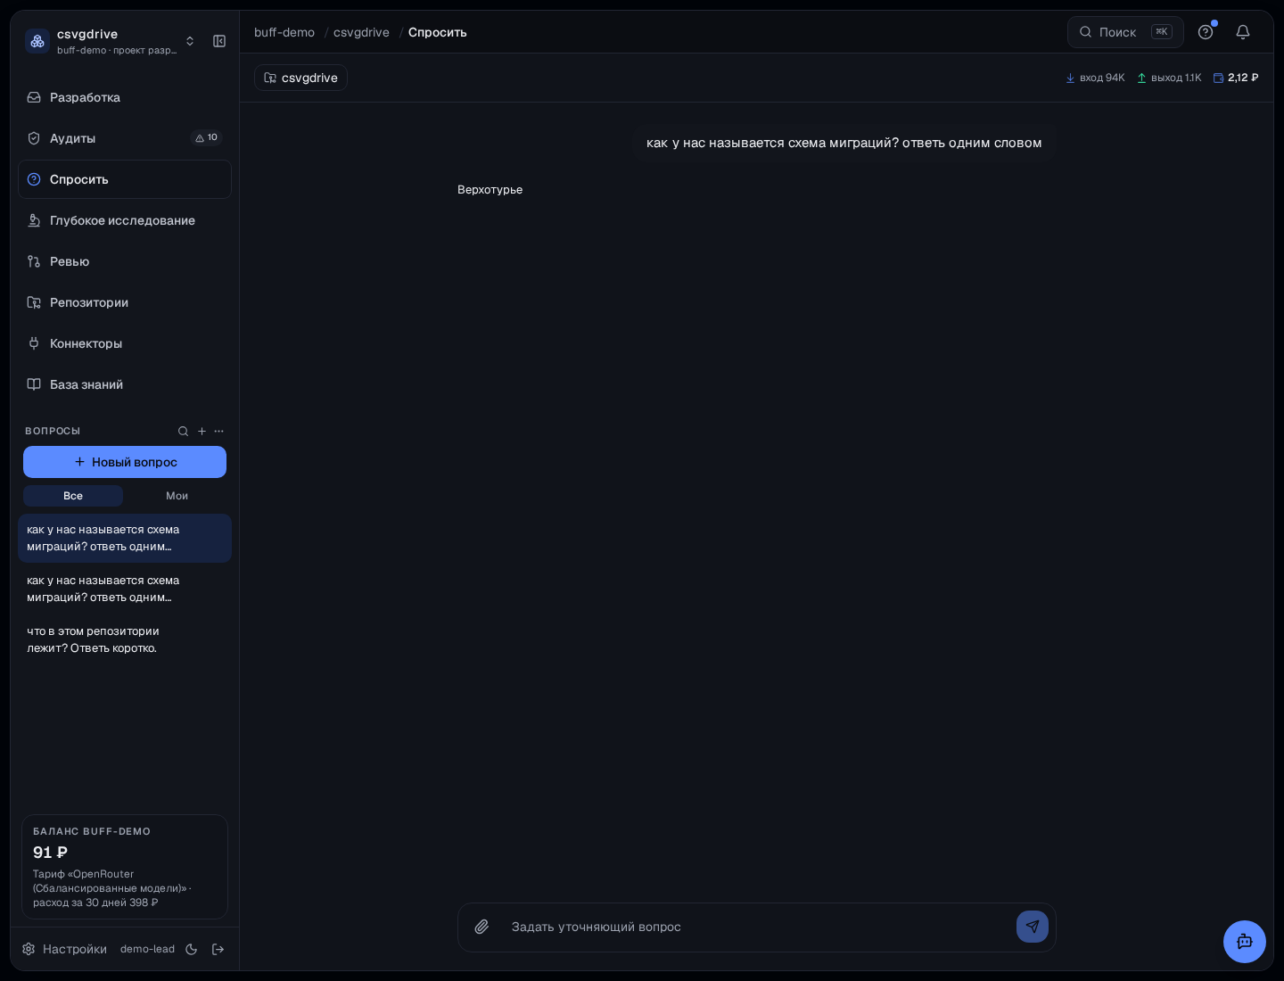Click the Новый вопрос button

click(125, 462)
